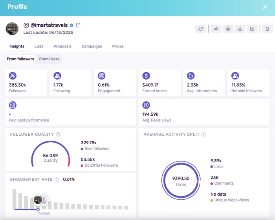Image resolution: width=275 pixels, height=220 pixels.
Task: Download the profile report
Action: click(x=240, y=29)
